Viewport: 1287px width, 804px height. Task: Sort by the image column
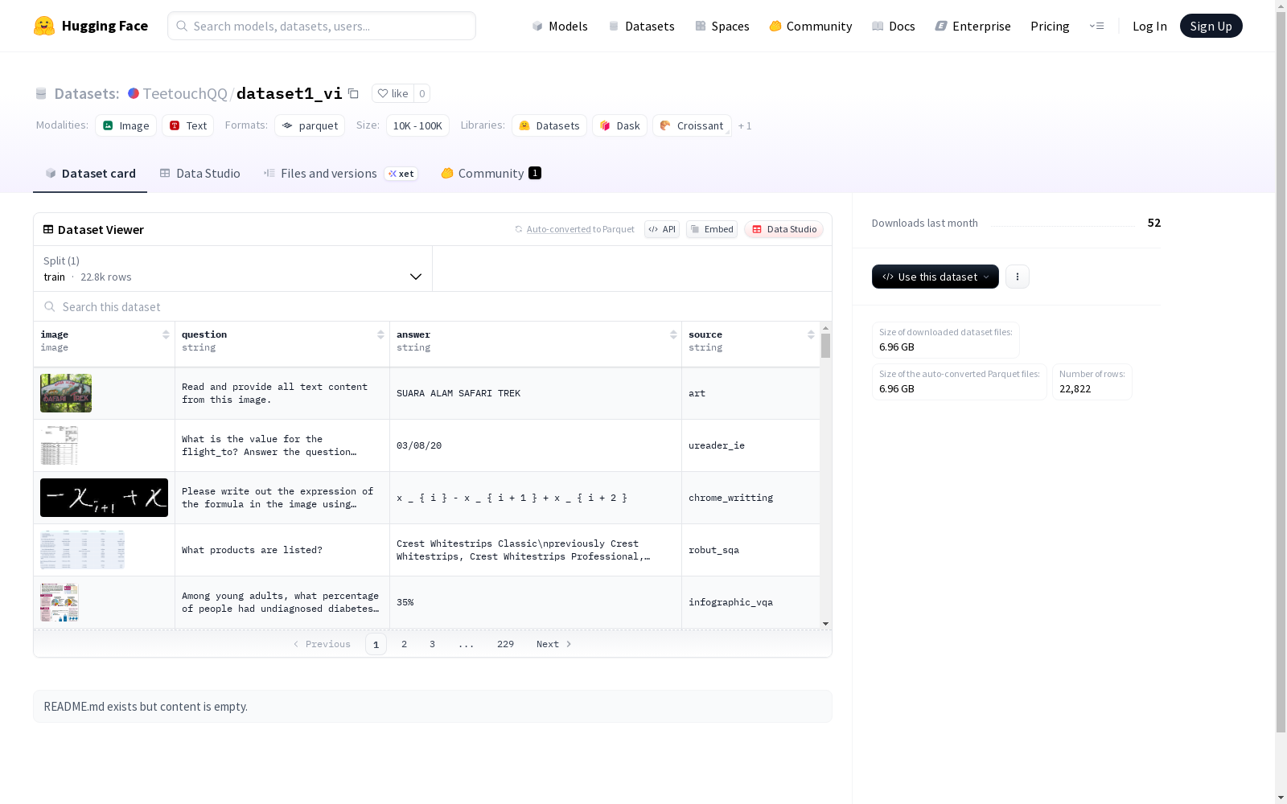click(166, 334)
